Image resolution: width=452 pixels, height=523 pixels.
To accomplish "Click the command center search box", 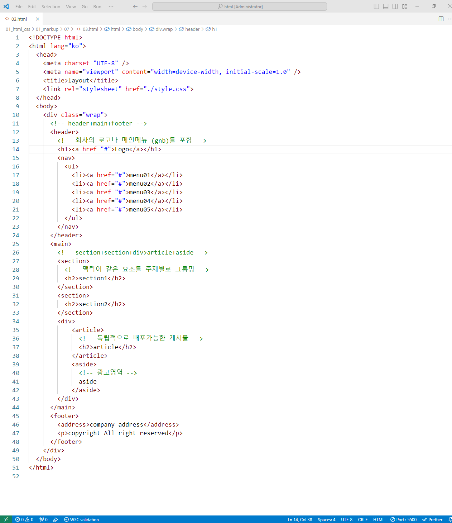I will coord(239,6).
